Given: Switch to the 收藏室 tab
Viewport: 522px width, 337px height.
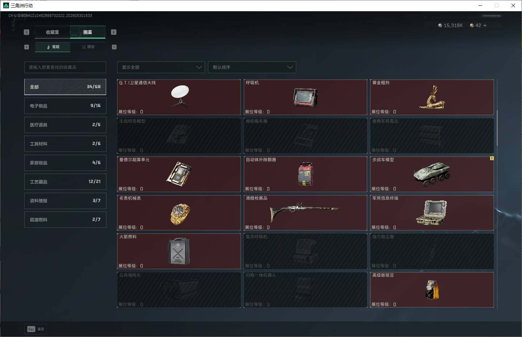Looking at the screenshot, I should [52, 32].
